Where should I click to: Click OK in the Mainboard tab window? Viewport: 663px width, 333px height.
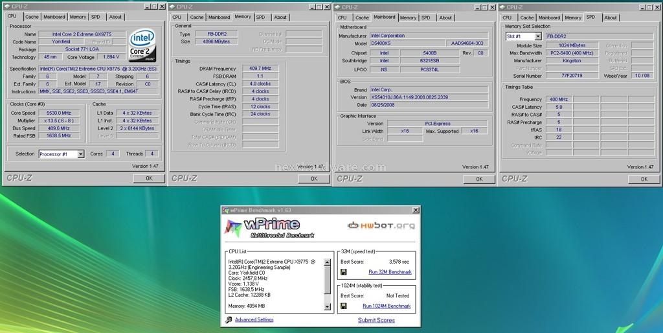479,179
